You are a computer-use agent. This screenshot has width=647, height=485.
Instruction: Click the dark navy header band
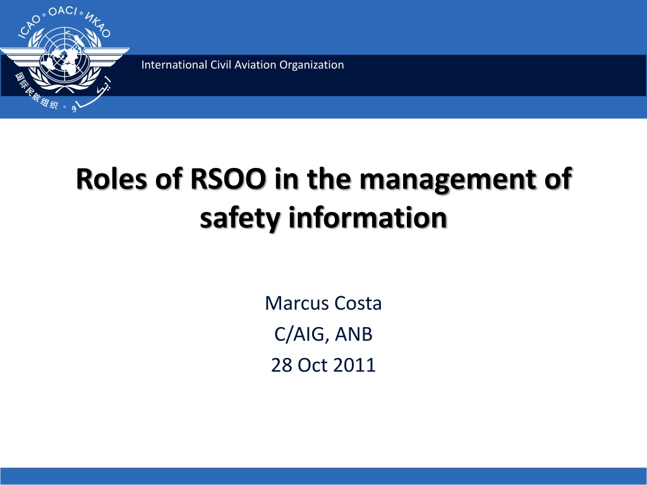click(323, 76)
